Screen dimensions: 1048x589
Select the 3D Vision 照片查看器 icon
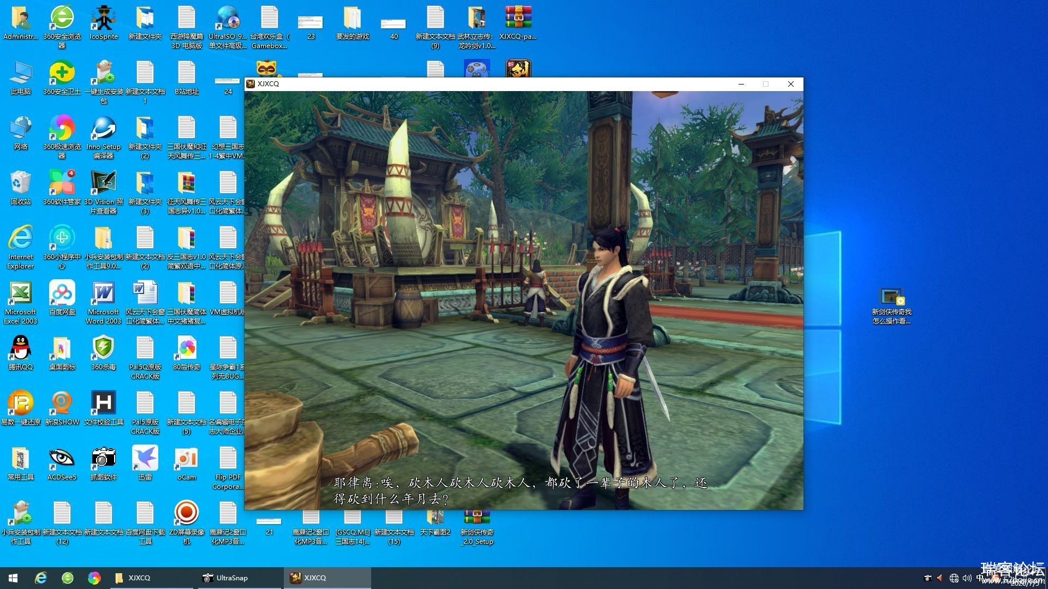(104, 191)
